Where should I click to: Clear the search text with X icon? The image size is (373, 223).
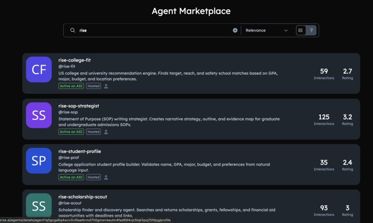click(x=235, y=30)
